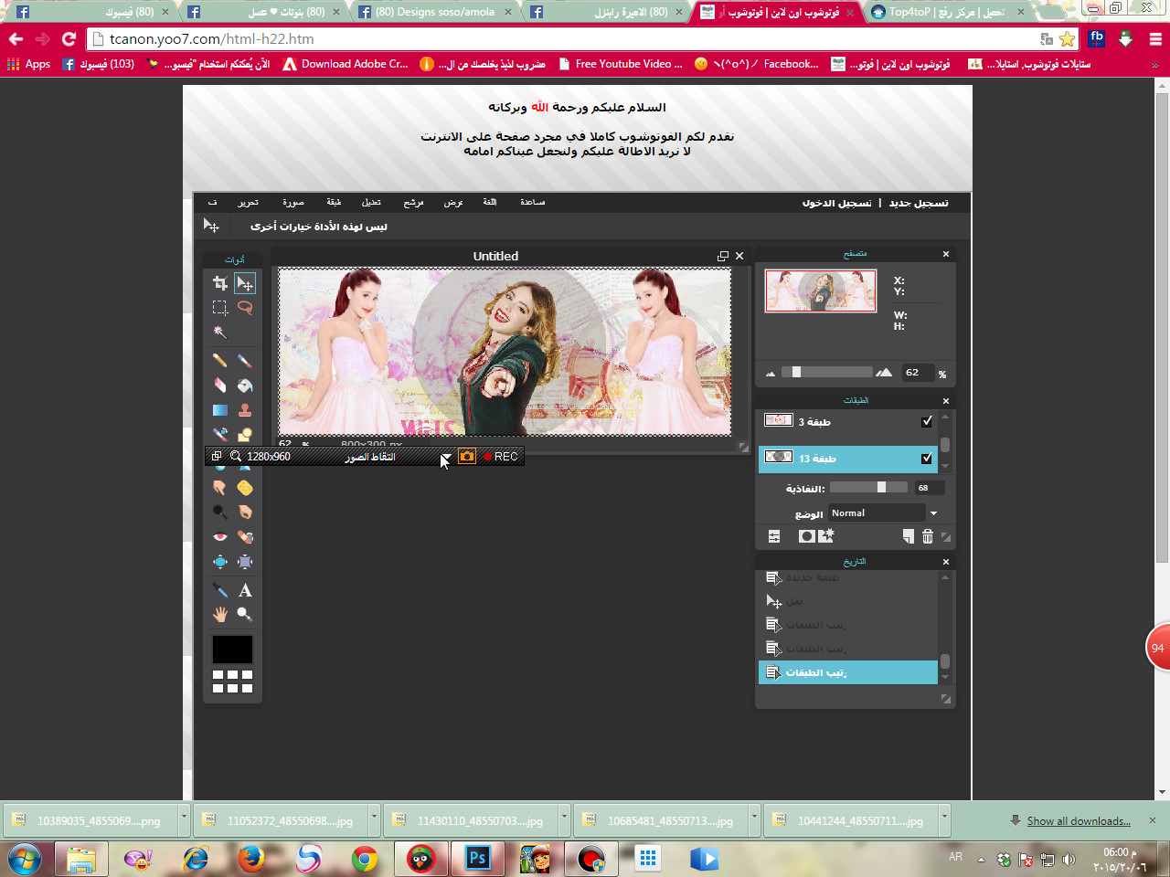
Task: Toggle visibility of layer طبقة 3
Action: coord(927,421)
